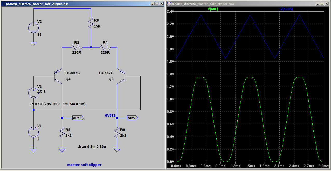Click the value 12 under V2
The height and width of the screenshot is (171, 331).
point(39,35)
